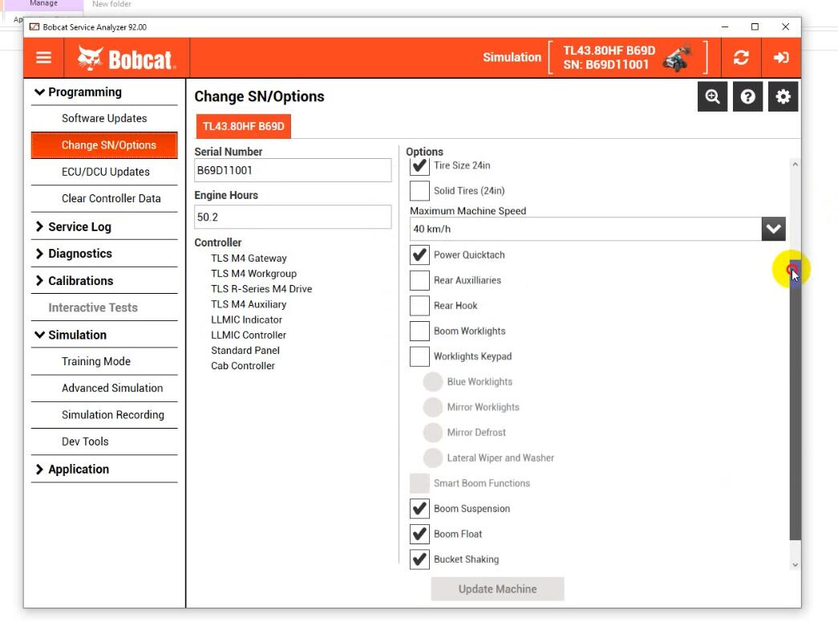Select the Mirror Worklights radio option
This screenshot has height=639, width=838.
[x=433, y=407]
